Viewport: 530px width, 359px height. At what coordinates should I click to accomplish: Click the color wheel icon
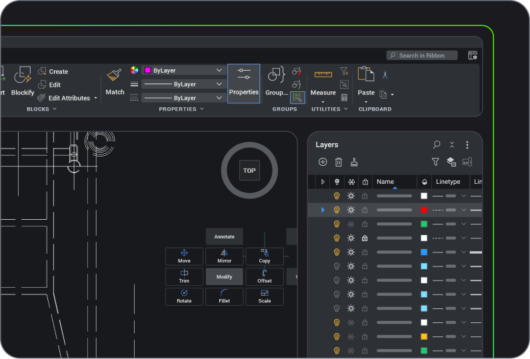pyautogui.click(x=134, y=70)
